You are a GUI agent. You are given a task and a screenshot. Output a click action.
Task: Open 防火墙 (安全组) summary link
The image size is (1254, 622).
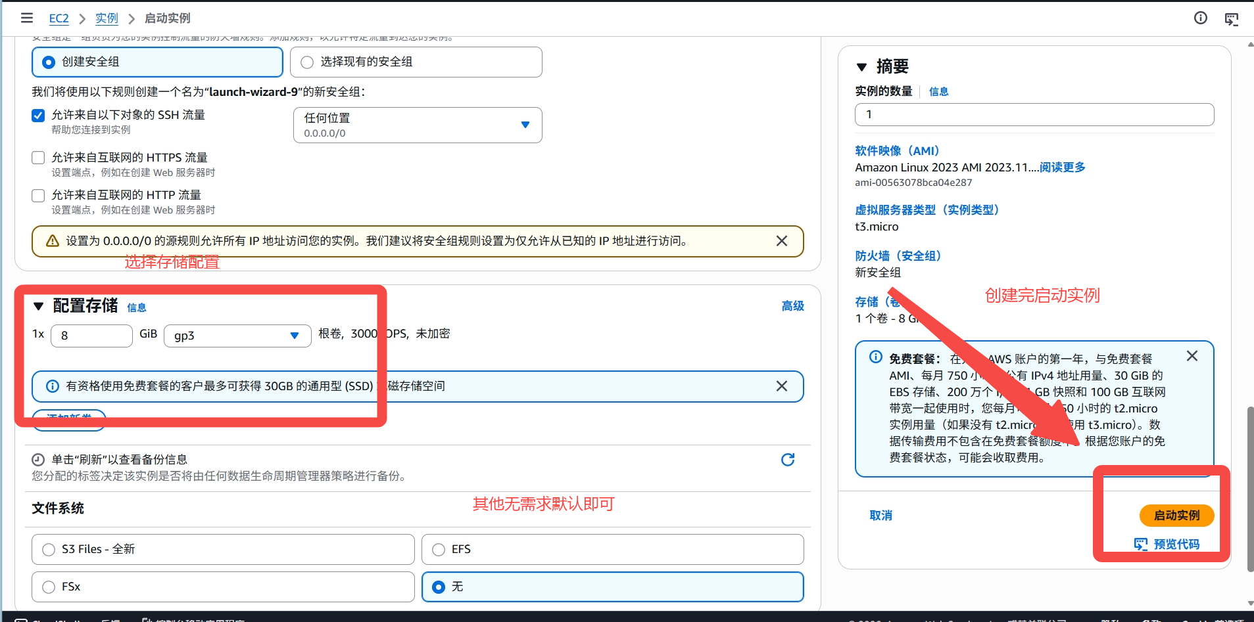[898, 256]
